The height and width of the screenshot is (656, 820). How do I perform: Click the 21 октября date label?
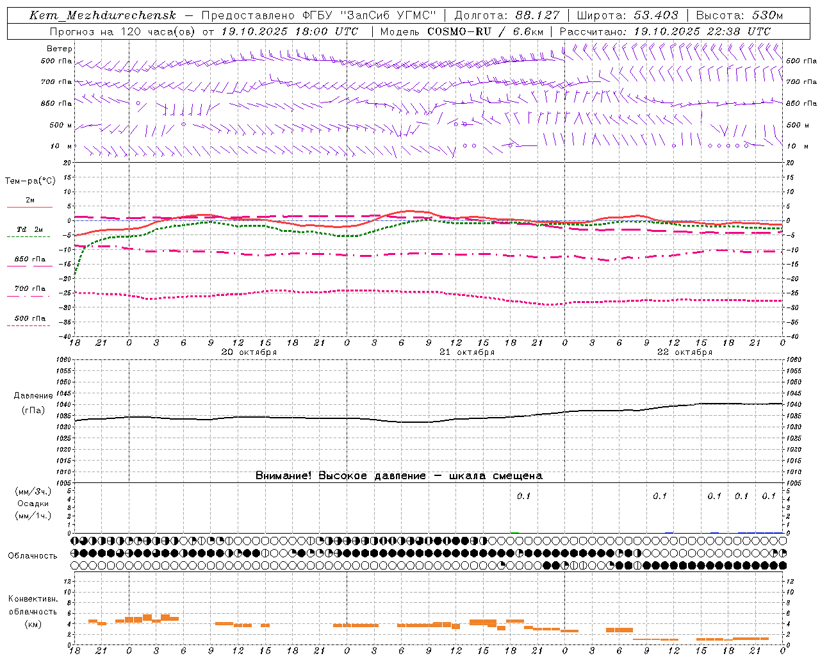[x=467, y=352]
